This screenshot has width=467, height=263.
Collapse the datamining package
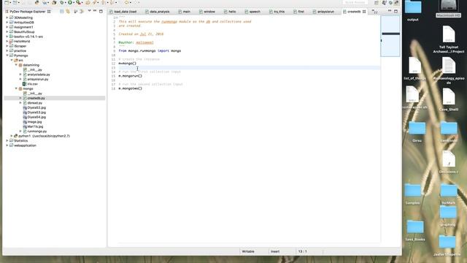(16, 65)
